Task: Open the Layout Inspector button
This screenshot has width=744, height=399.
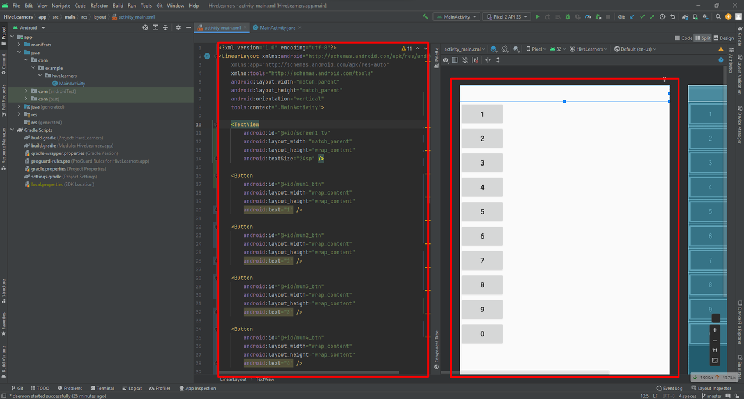Action: click(x=711, y=388)
